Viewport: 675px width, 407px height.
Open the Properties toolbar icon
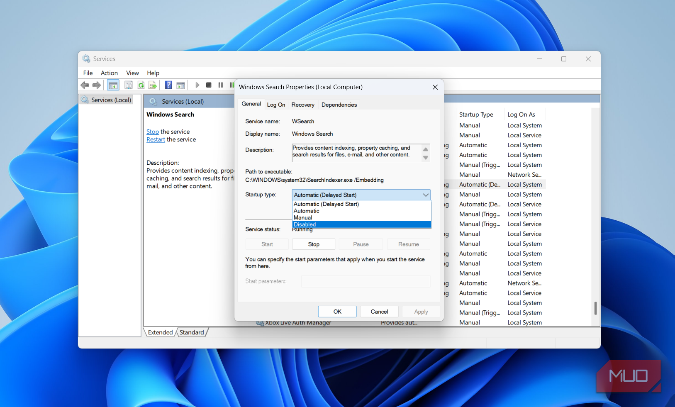pyautogui.click(x=129, y=85)
